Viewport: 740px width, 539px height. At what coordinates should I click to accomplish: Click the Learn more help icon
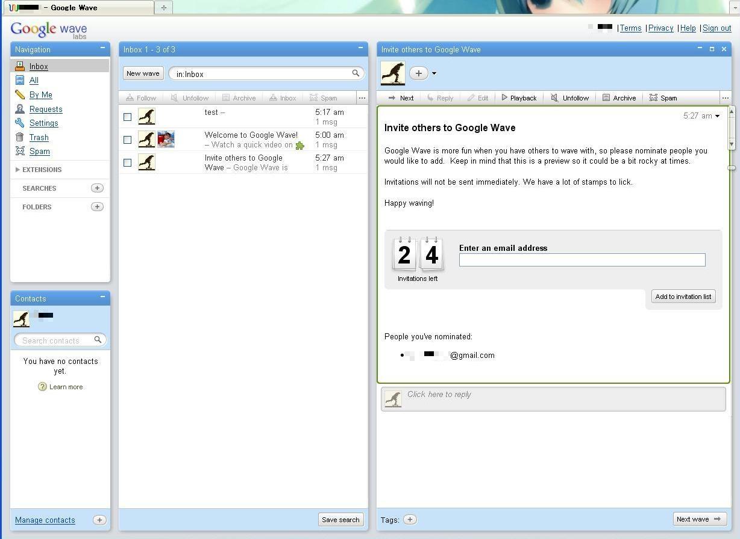tap(42, 387)
